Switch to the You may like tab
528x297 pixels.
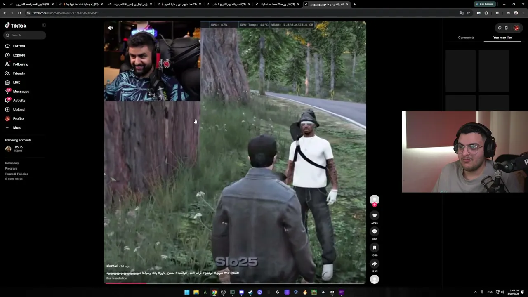pos(502,38)
